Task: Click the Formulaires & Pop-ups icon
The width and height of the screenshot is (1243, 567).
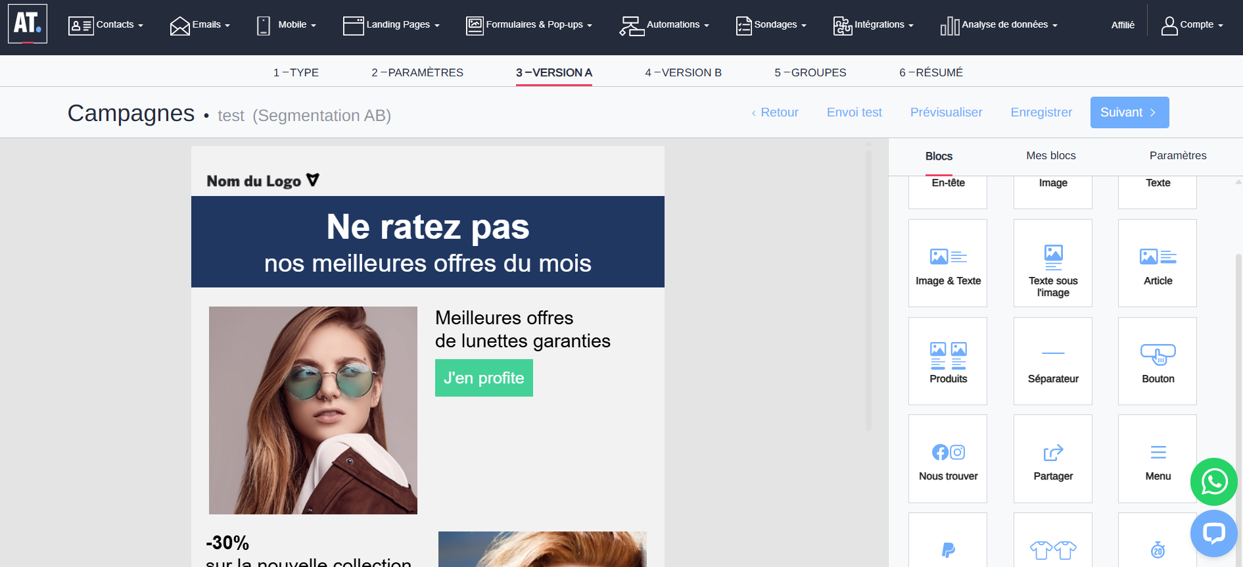Action: point(475,26)
